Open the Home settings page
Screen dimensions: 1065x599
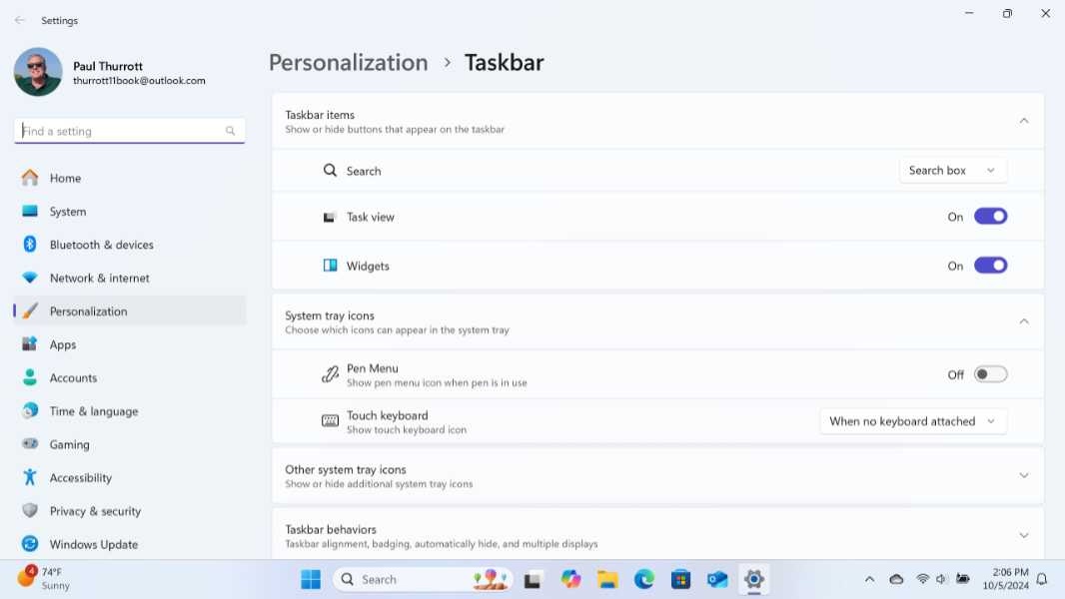[129, 178]
